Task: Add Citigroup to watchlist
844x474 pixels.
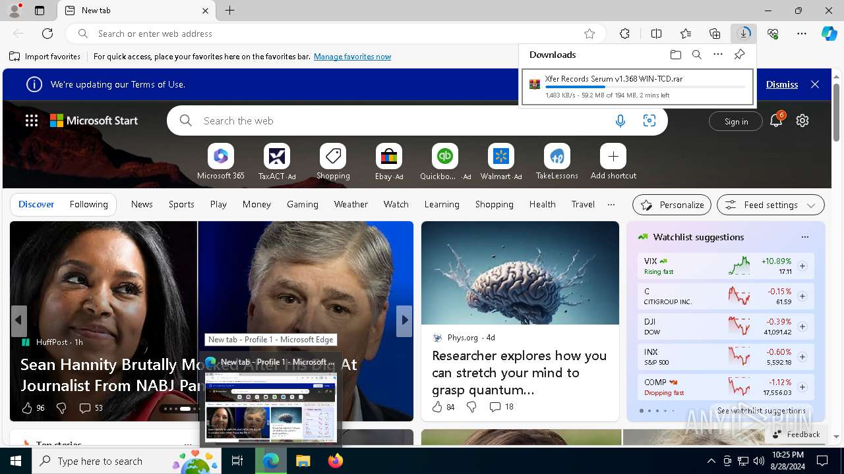Action: tap(802, 296)
